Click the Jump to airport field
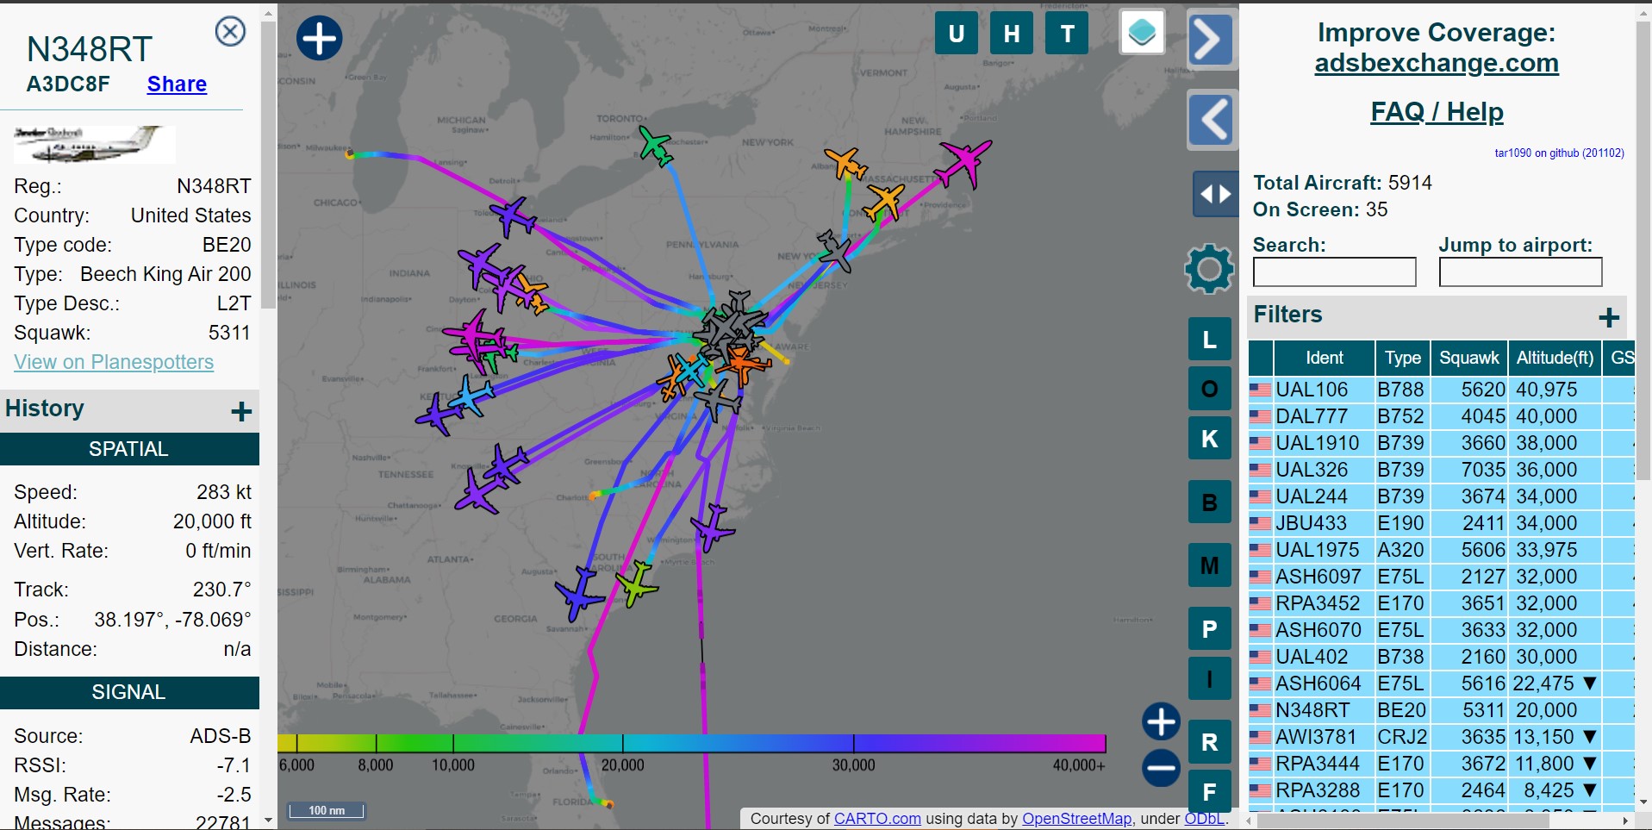The image size is (1652, 830). click(x=1520, y=272)
